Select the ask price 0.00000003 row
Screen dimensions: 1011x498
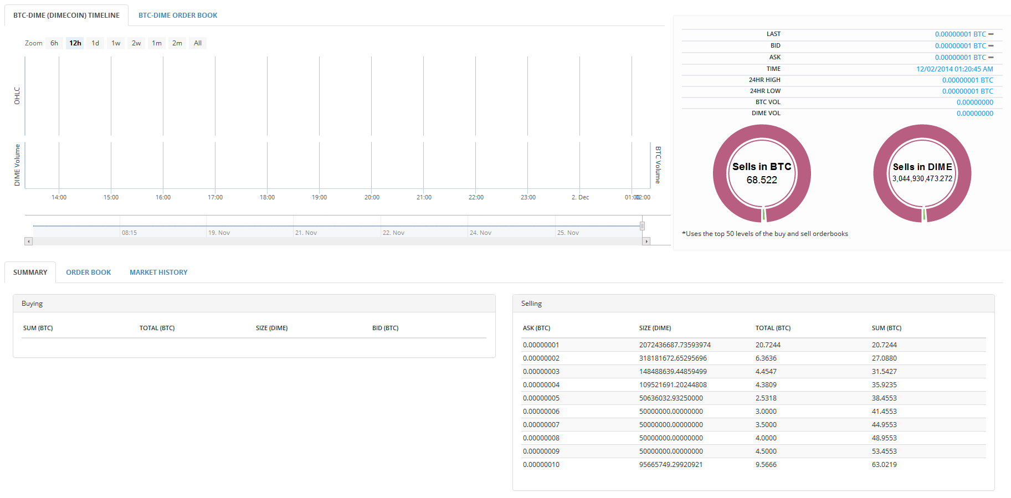(x=754, y=372)
